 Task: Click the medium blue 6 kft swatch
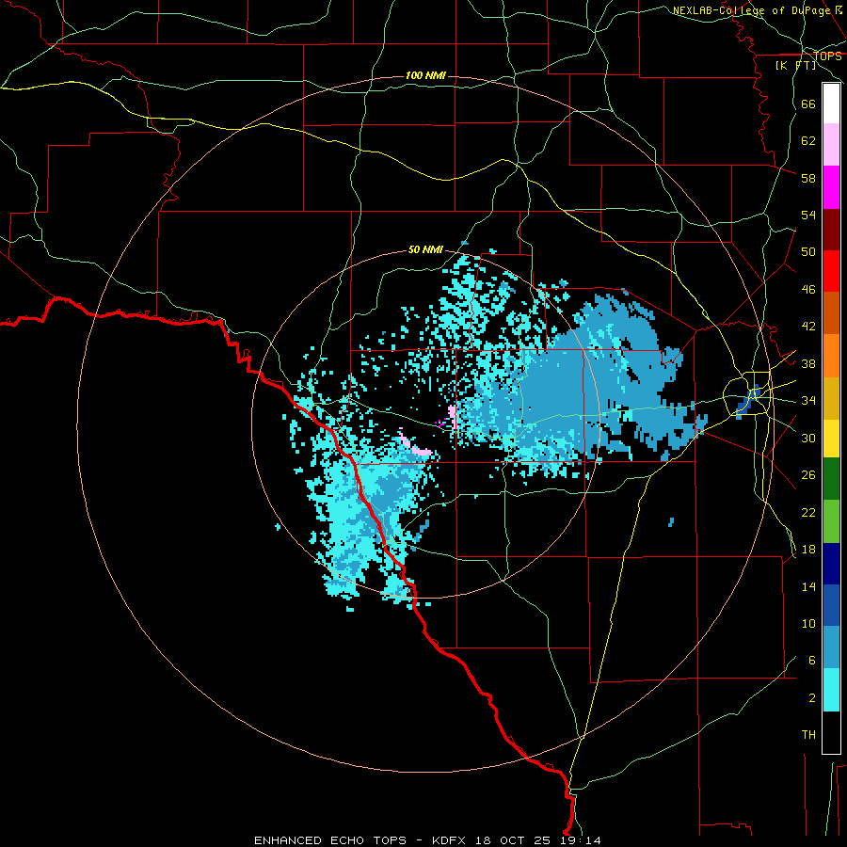[831, 647]
